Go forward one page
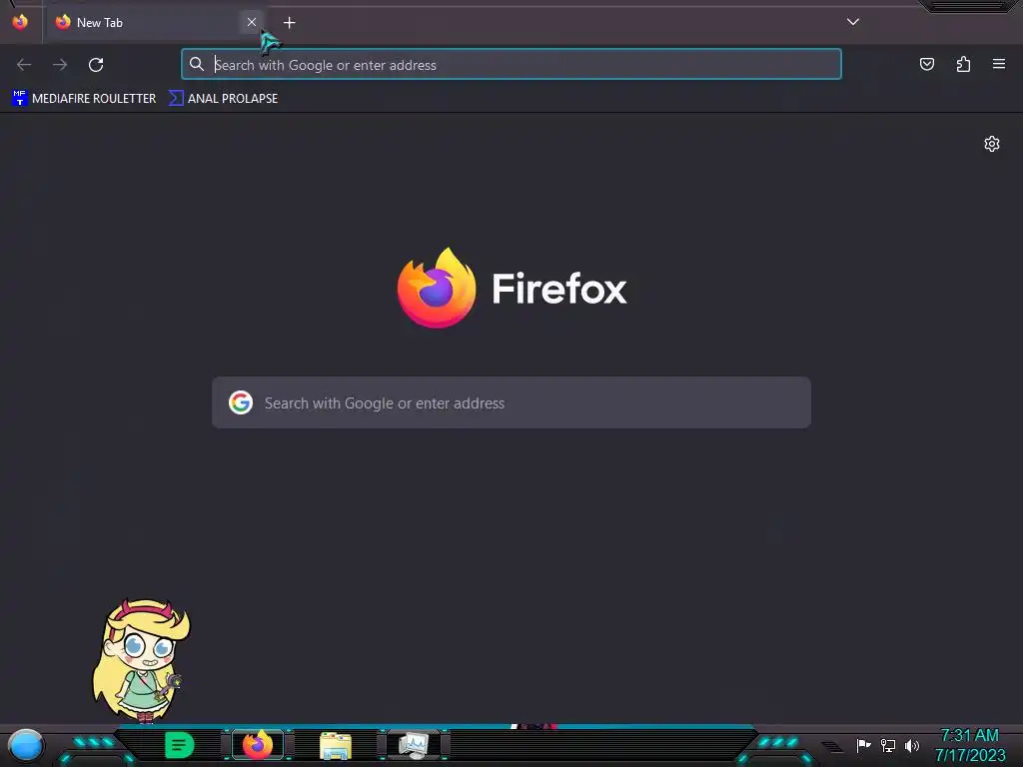The width and height of the screenshot is (1023, 767). 60,65
